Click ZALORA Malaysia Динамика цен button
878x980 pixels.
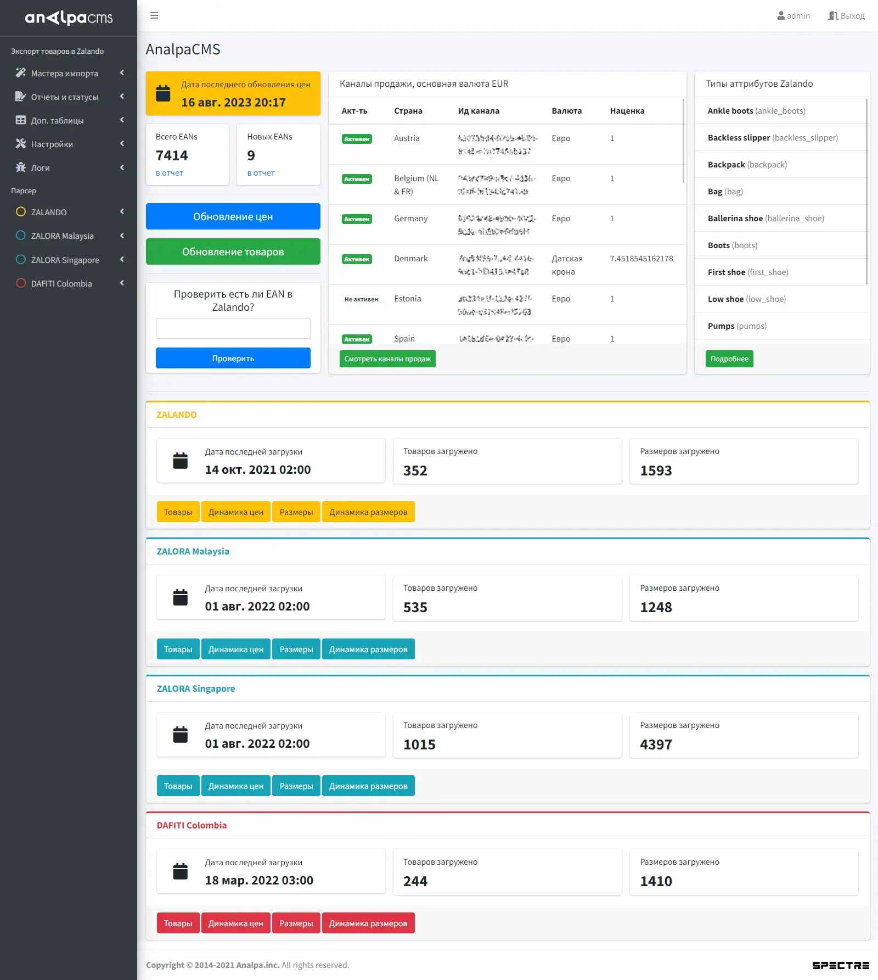pyautogui.click(x=236, y=649)
